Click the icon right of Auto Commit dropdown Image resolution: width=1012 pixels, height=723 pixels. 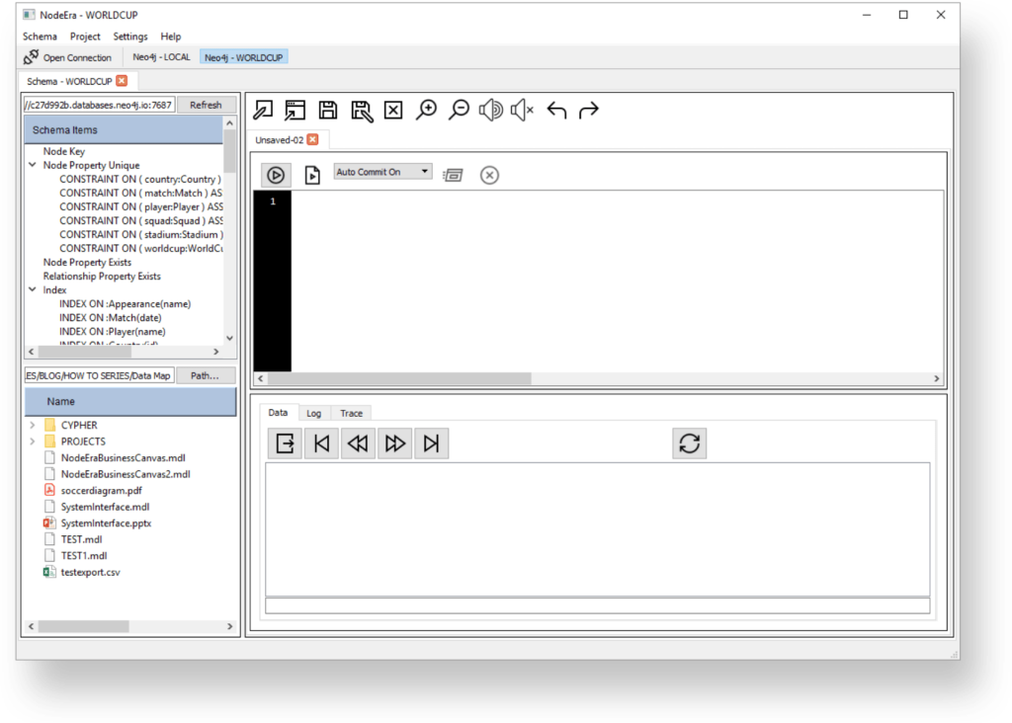pyautogui.click(x=453, y=175)
